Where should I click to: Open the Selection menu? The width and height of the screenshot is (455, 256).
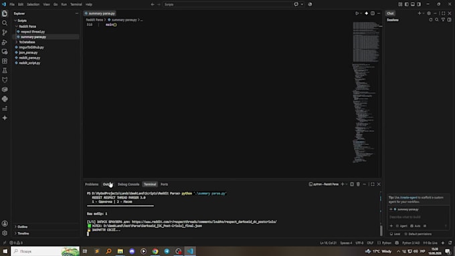[33, 5]
